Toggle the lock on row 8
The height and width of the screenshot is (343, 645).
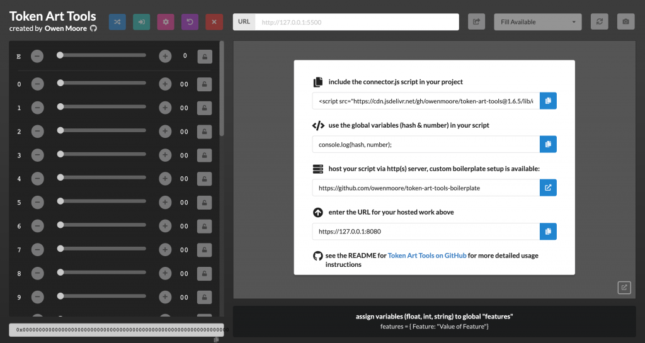205,274
